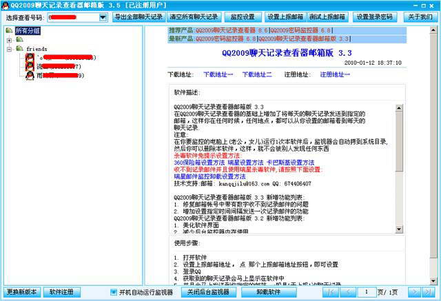Click 注册地址一 registration link

tap(335, 75)
